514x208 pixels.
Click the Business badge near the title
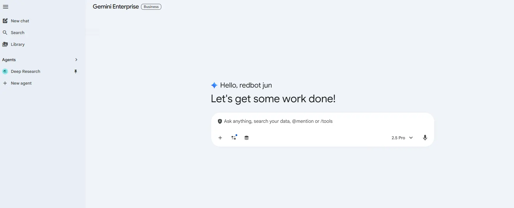click(x=151, y=7)
